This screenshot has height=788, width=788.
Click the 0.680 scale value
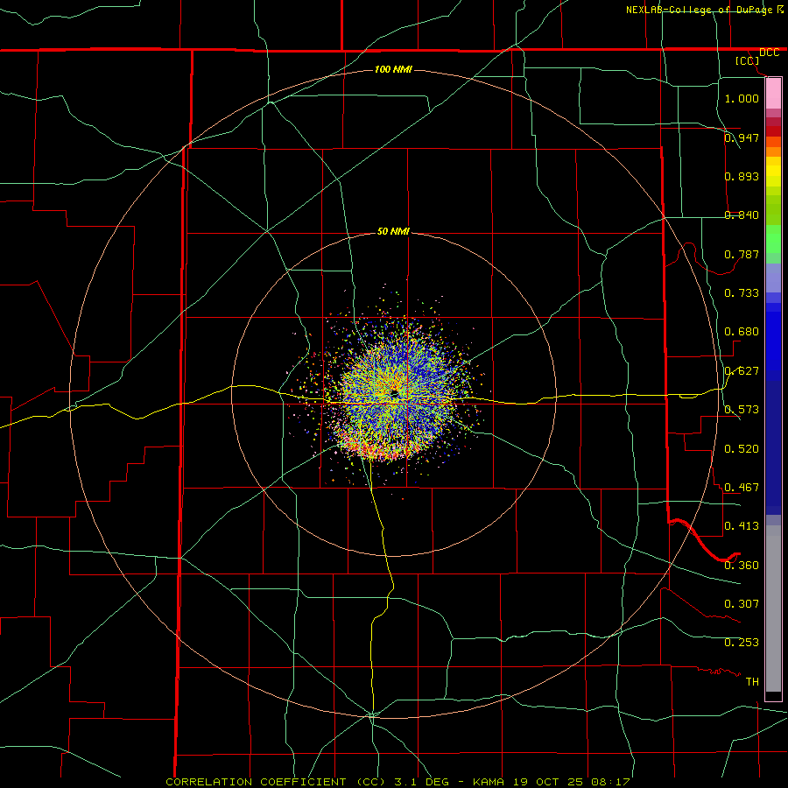click(x=742, y=331)
